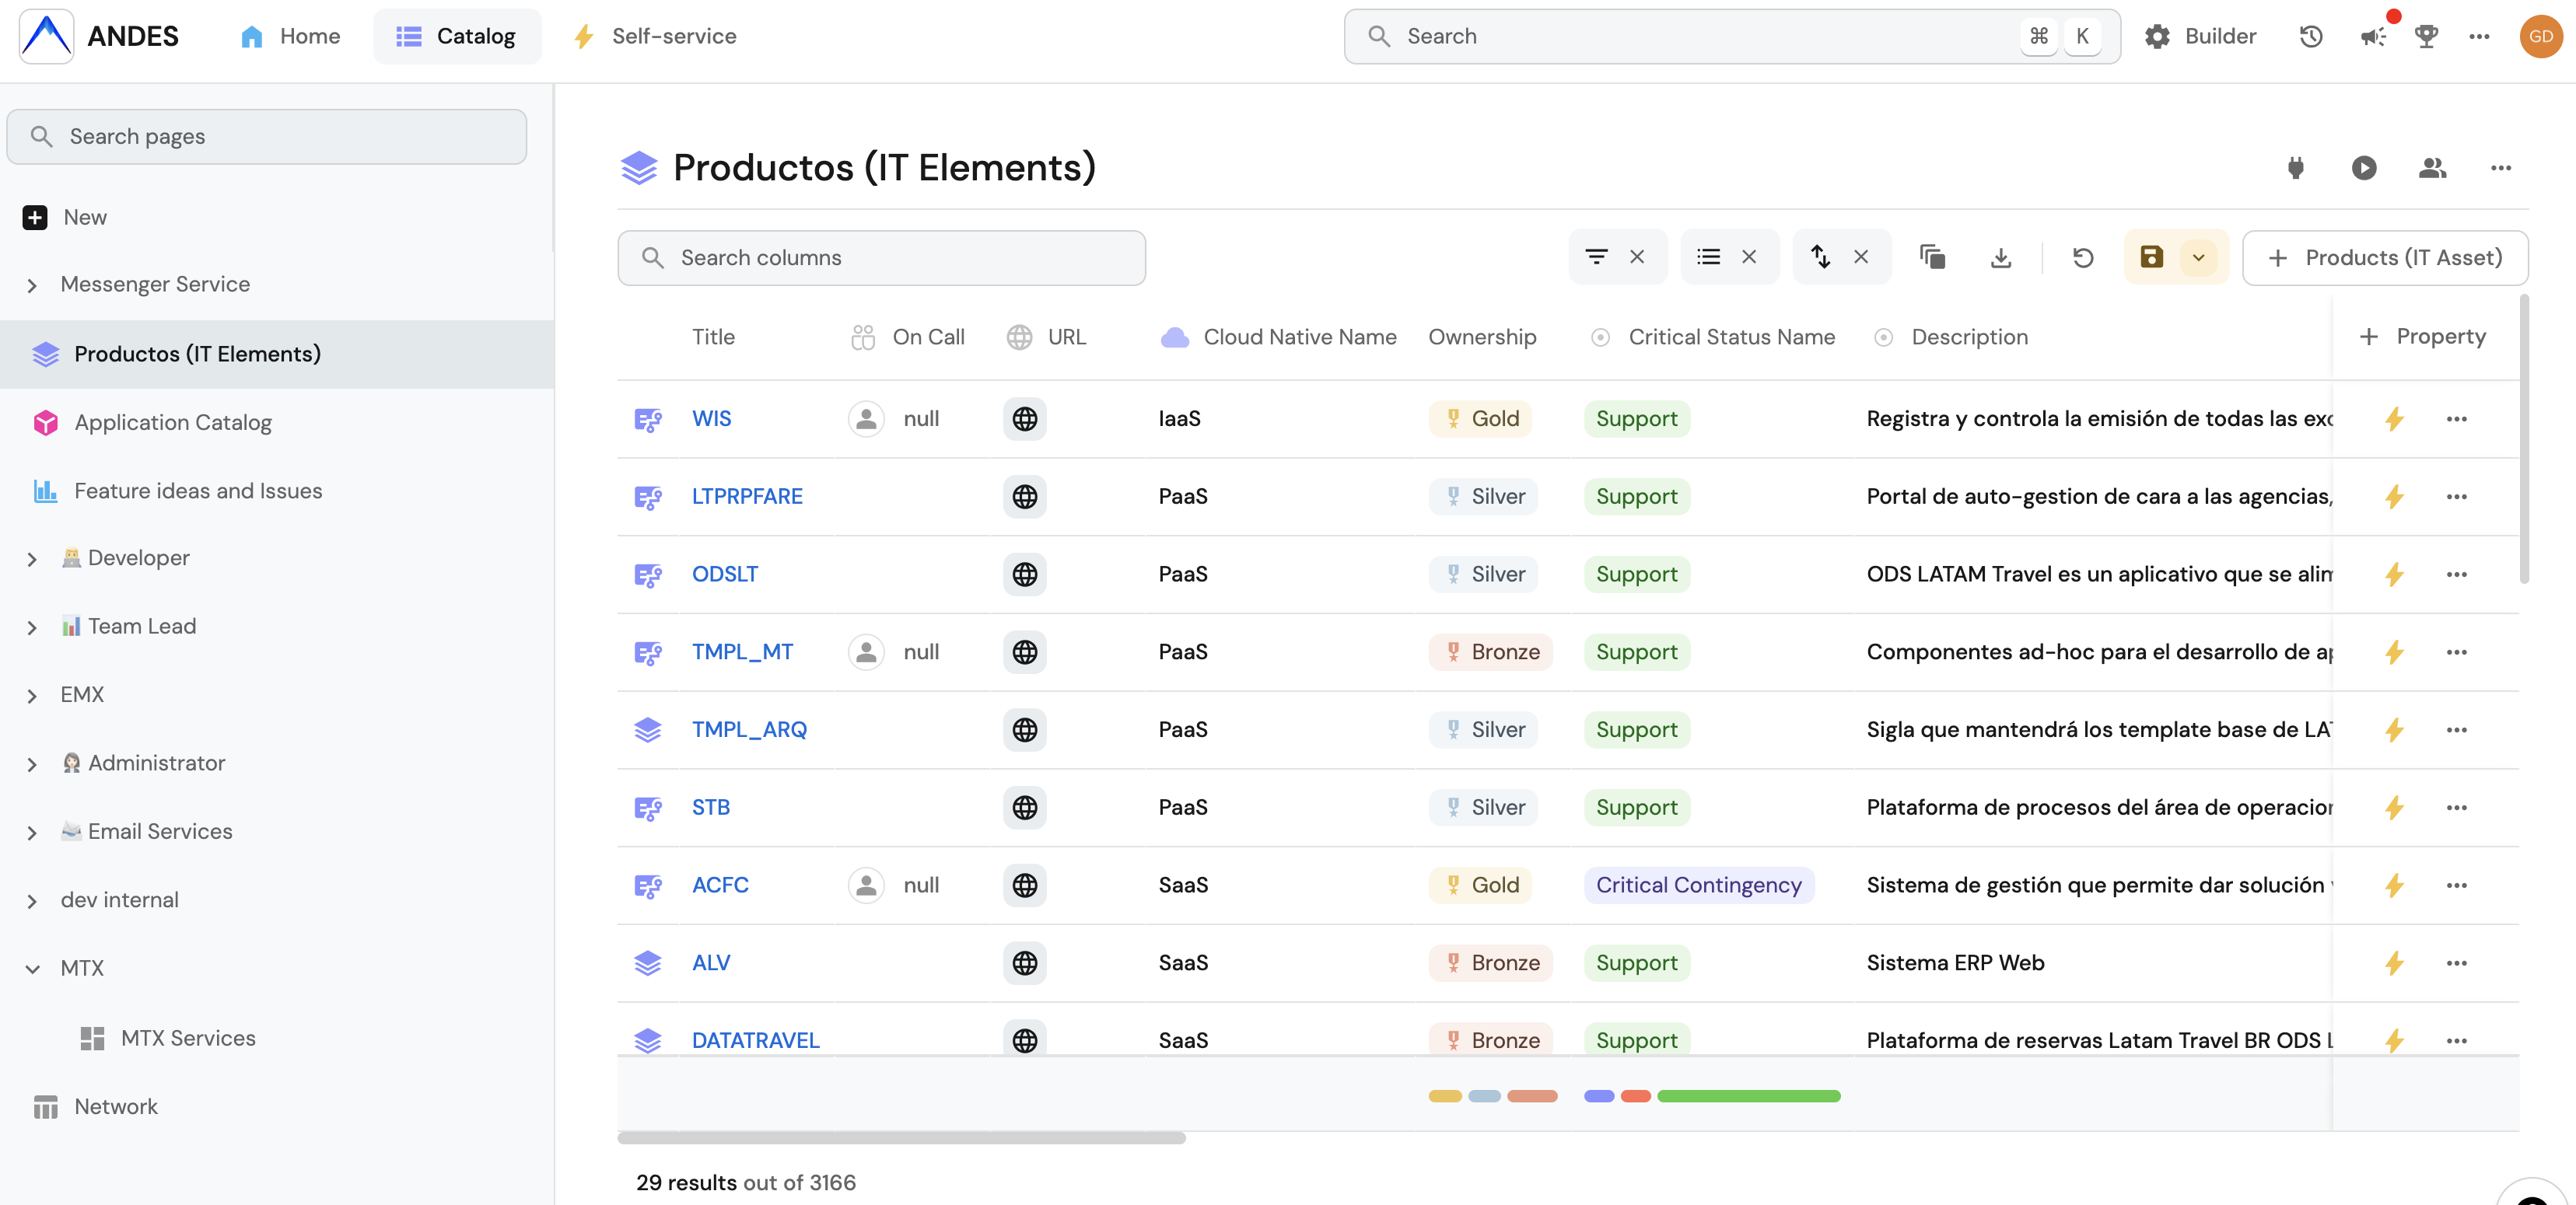
Task: Open row menu for ODSLT
Action: pos(2457,575)
